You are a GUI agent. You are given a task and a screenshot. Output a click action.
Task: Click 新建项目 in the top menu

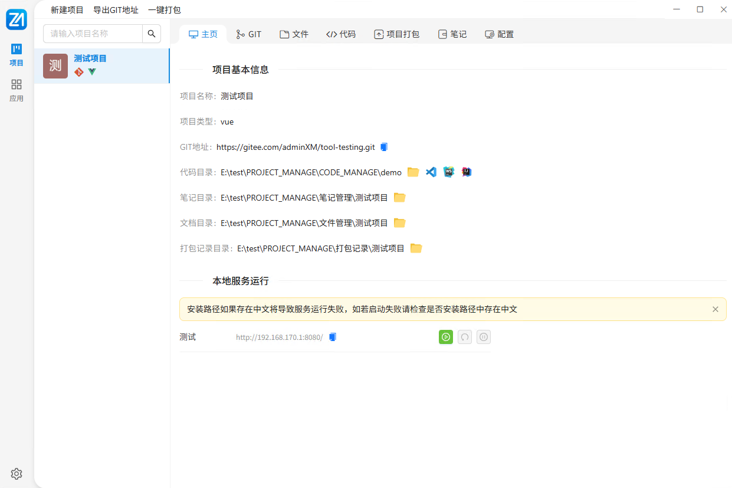pos(67,10)
